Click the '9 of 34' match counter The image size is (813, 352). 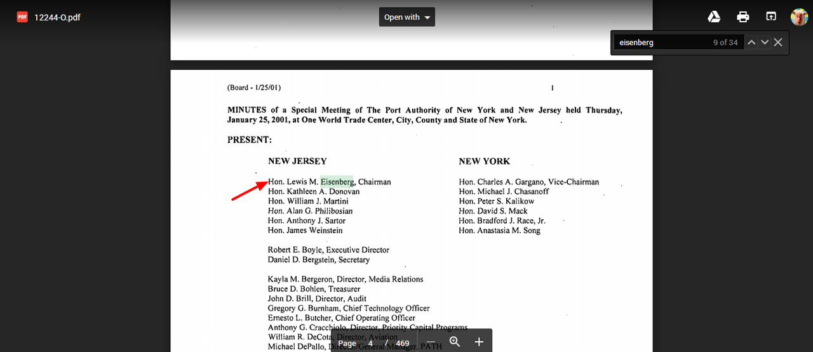click(x=725, y=43)
